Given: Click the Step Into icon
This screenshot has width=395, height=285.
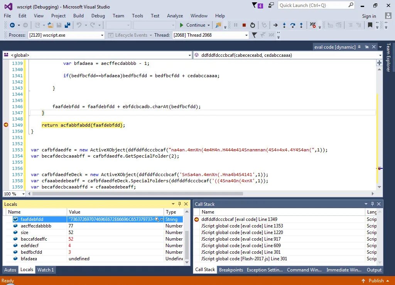Looking at the screenshot, I should 284,25.
